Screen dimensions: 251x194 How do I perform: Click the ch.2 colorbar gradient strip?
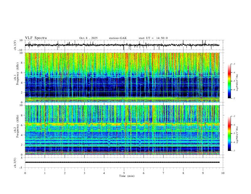(229, 133)
